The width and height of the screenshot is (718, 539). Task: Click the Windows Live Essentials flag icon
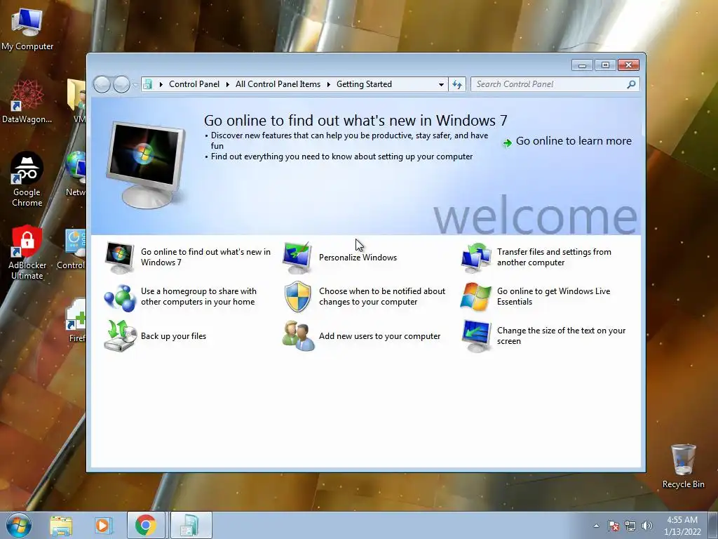click(x=476, y=297)
